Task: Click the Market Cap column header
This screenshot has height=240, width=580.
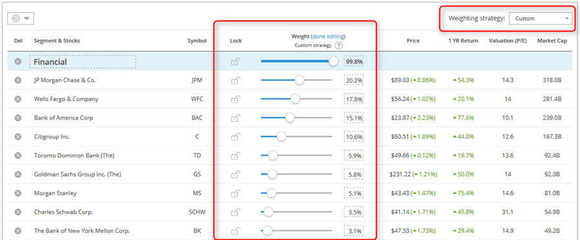Action: click(552, 41)
